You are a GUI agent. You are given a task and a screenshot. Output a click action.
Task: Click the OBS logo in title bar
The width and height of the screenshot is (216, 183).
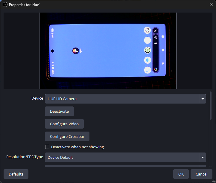click(5, 5)
